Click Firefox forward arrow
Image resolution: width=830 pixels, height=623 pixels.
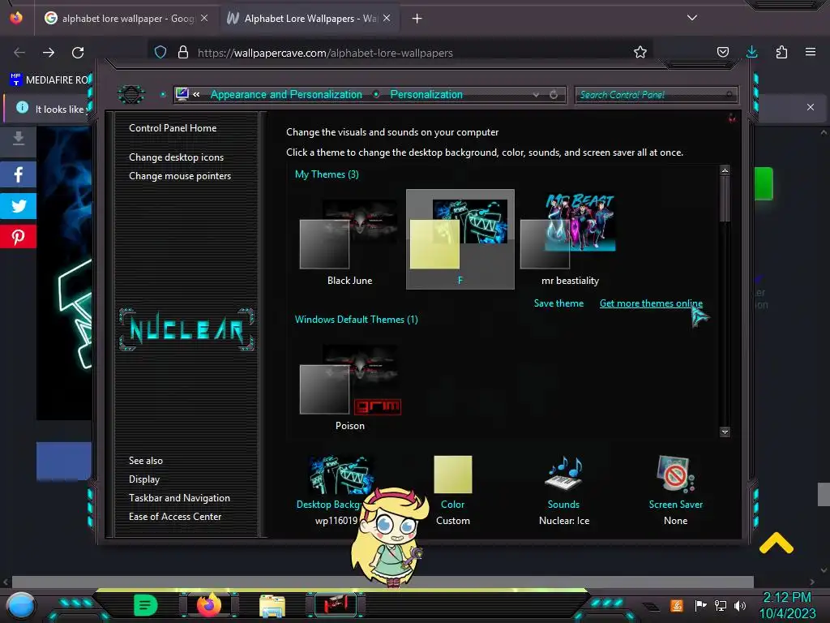pos(49,53)
